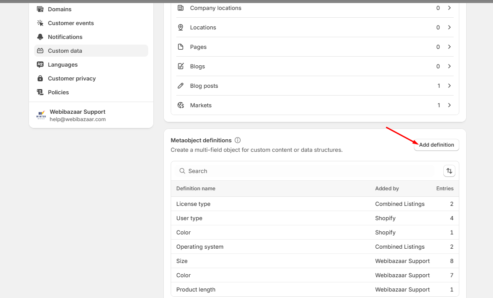
Task: Open the Markets row chevron
Action: [x=449, y=105]
